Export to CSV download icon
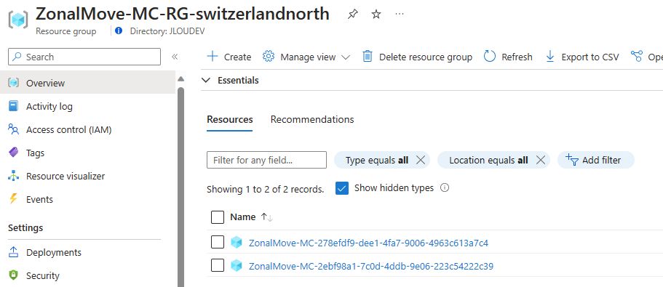663x287 pixels. (550, 56)
